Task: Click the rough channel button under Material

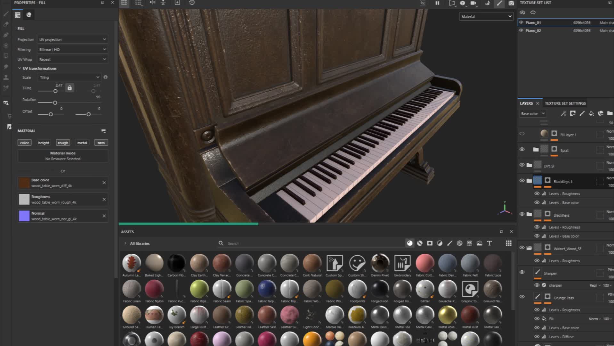Action: tap(63, 143)
